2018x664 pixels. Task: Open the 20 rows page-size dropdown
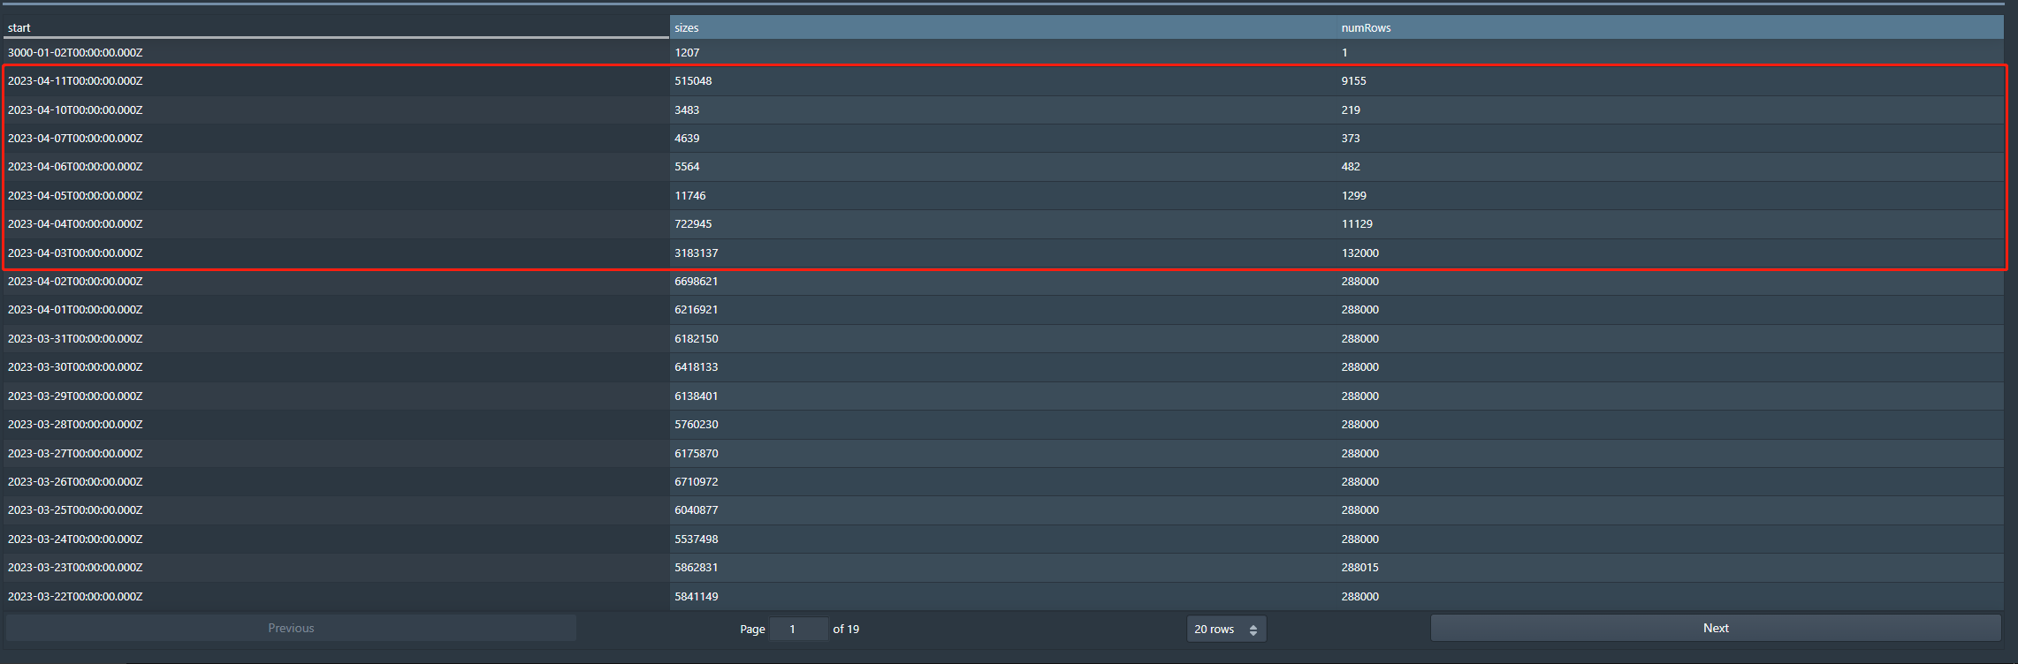(1225, 629)
